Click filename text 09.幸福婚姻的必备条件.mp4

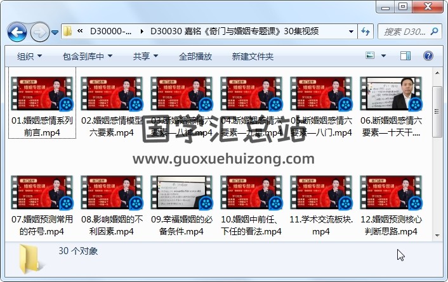pos(181,225)
